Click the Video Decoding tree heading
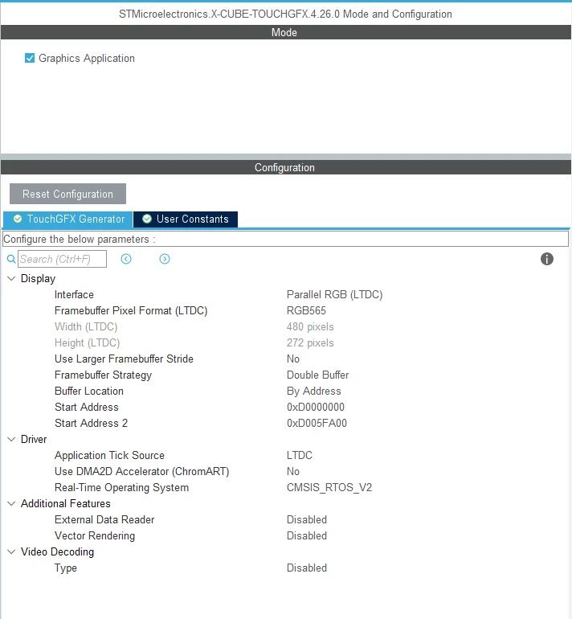This screenshot has height=619, width=572. click(57, 552)
